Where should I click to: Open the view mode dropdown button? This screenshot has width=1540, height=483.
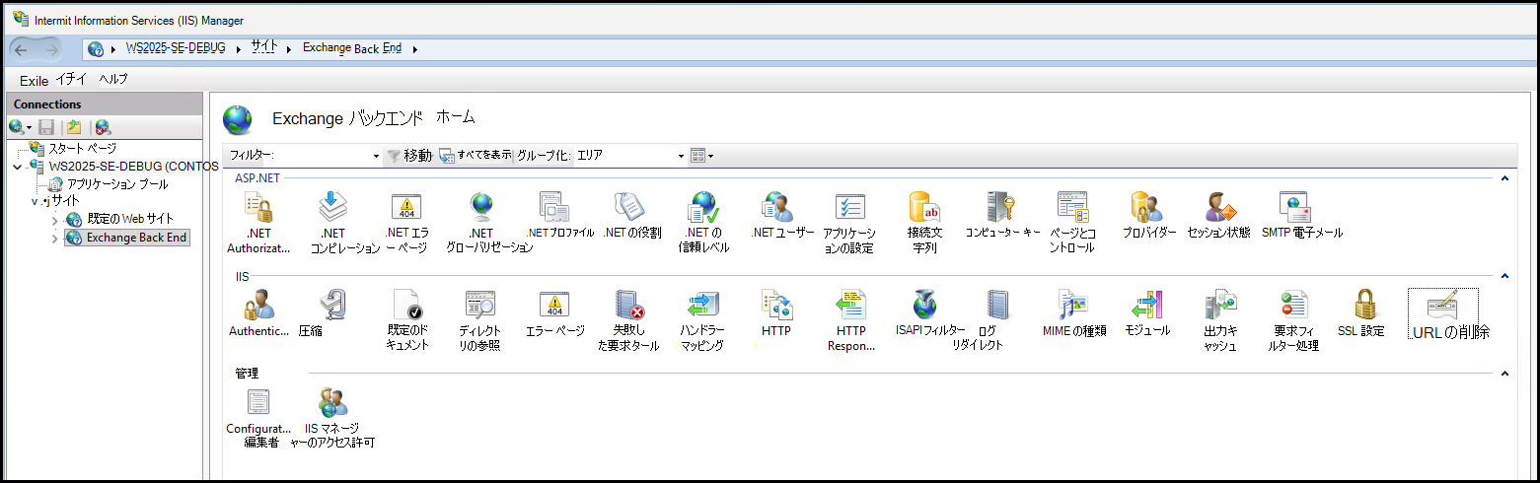[x=701, y=156]
